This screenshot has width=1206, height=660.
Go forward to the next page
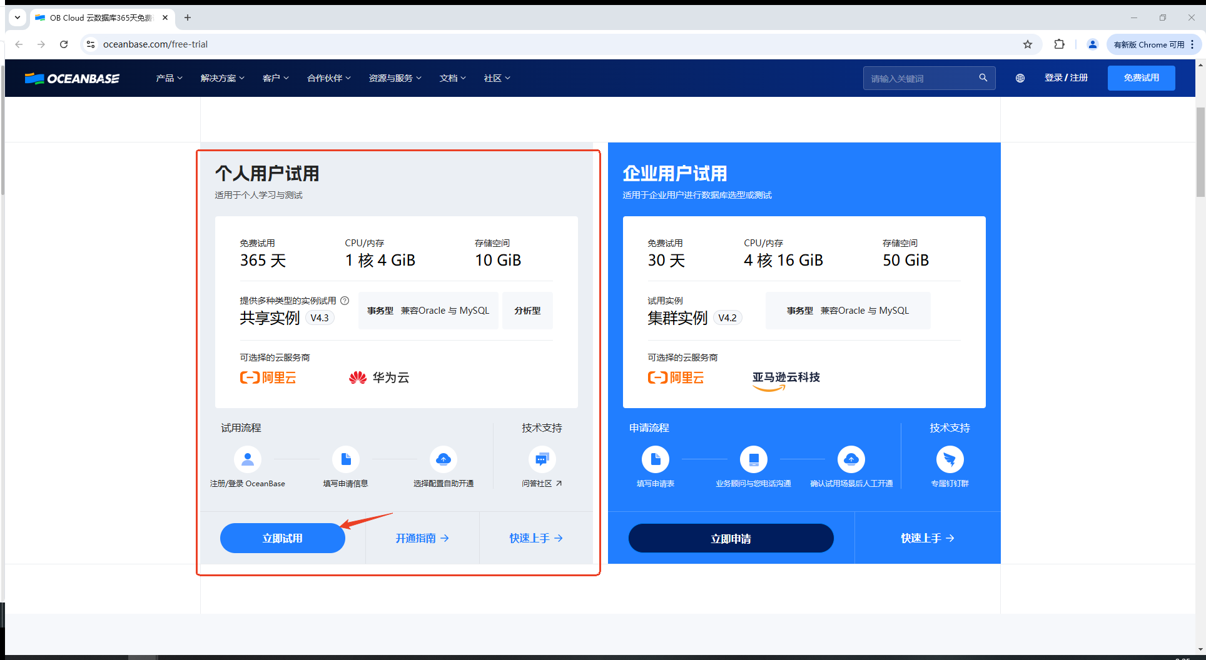[x=41, y=44]
